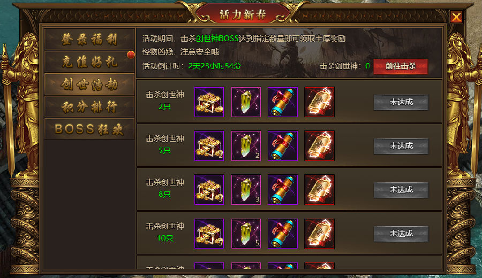The height and width of the screenshot is (278, 482).
Task: Click yellow crystal with count 3
Action: pos(246,190)
